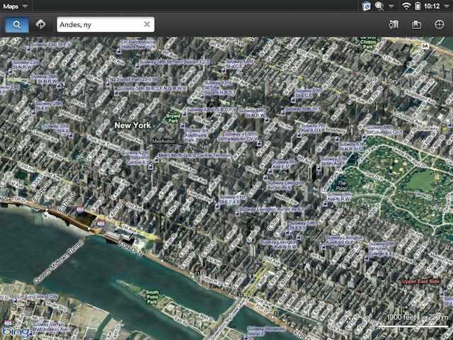Tap the Clinton Park label
The image size is (453, 340).
(368, 44)
